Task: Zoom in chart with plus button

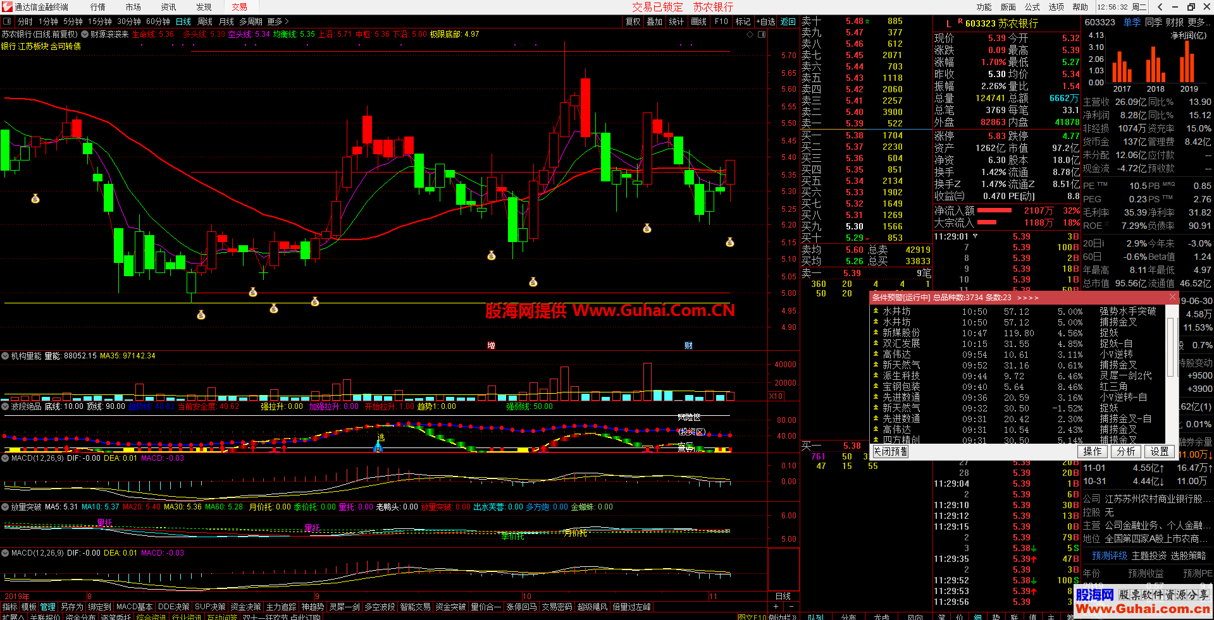Action: 776,606
